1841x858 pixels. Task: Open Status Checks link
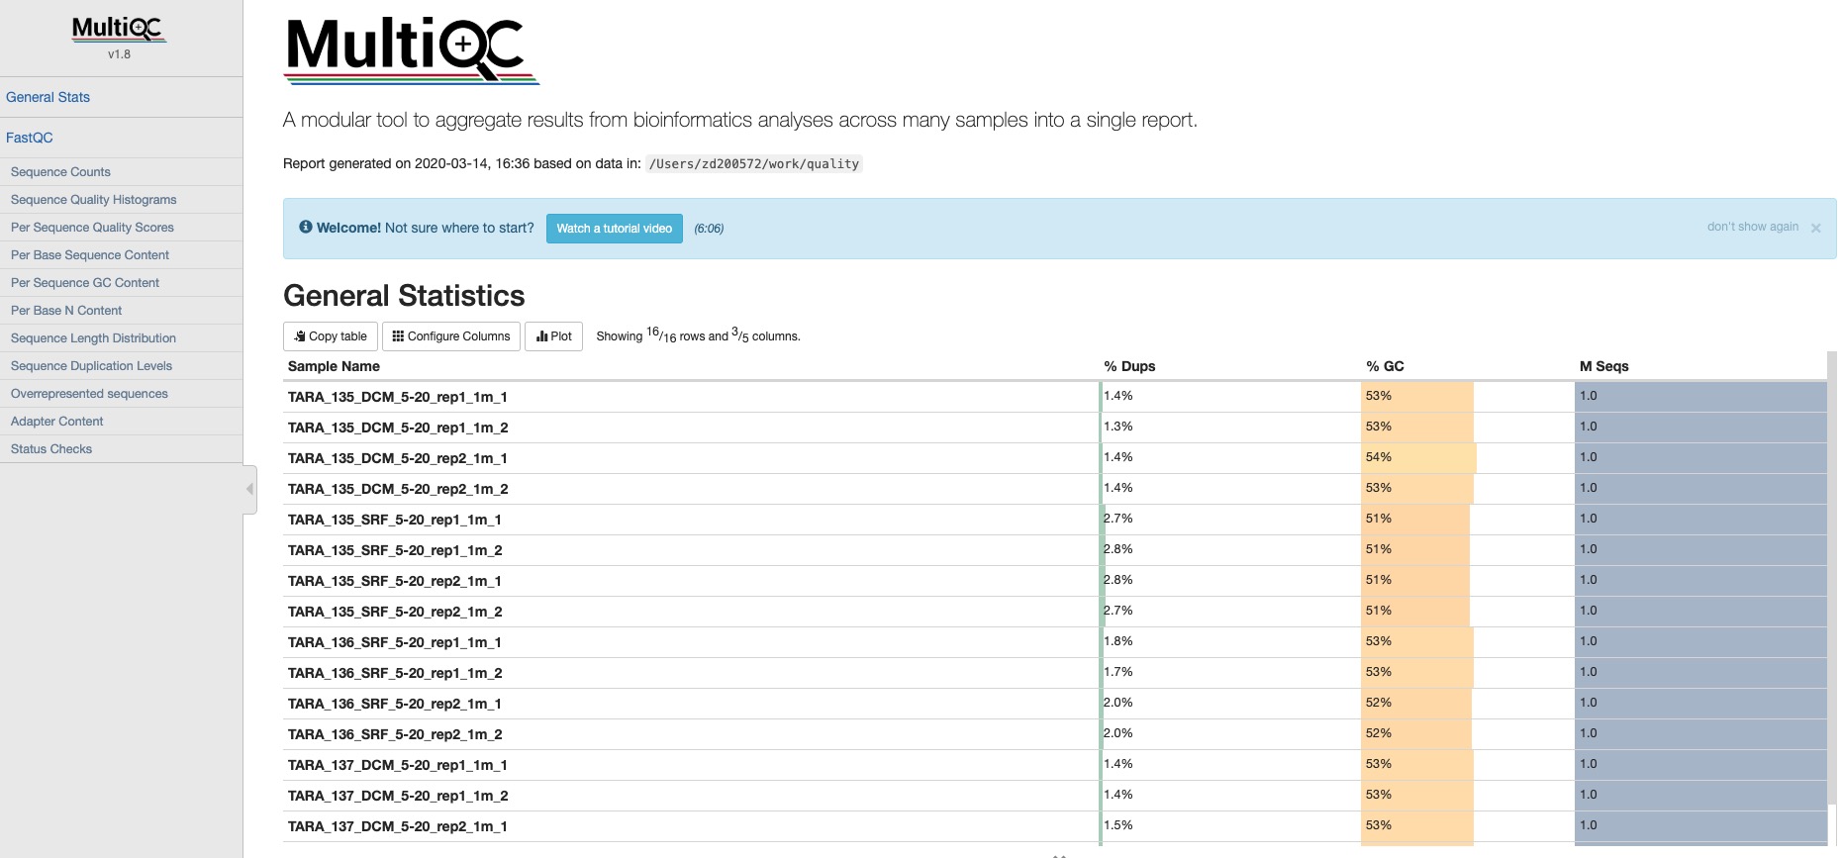pyautogui.click(x=51, y=449)
